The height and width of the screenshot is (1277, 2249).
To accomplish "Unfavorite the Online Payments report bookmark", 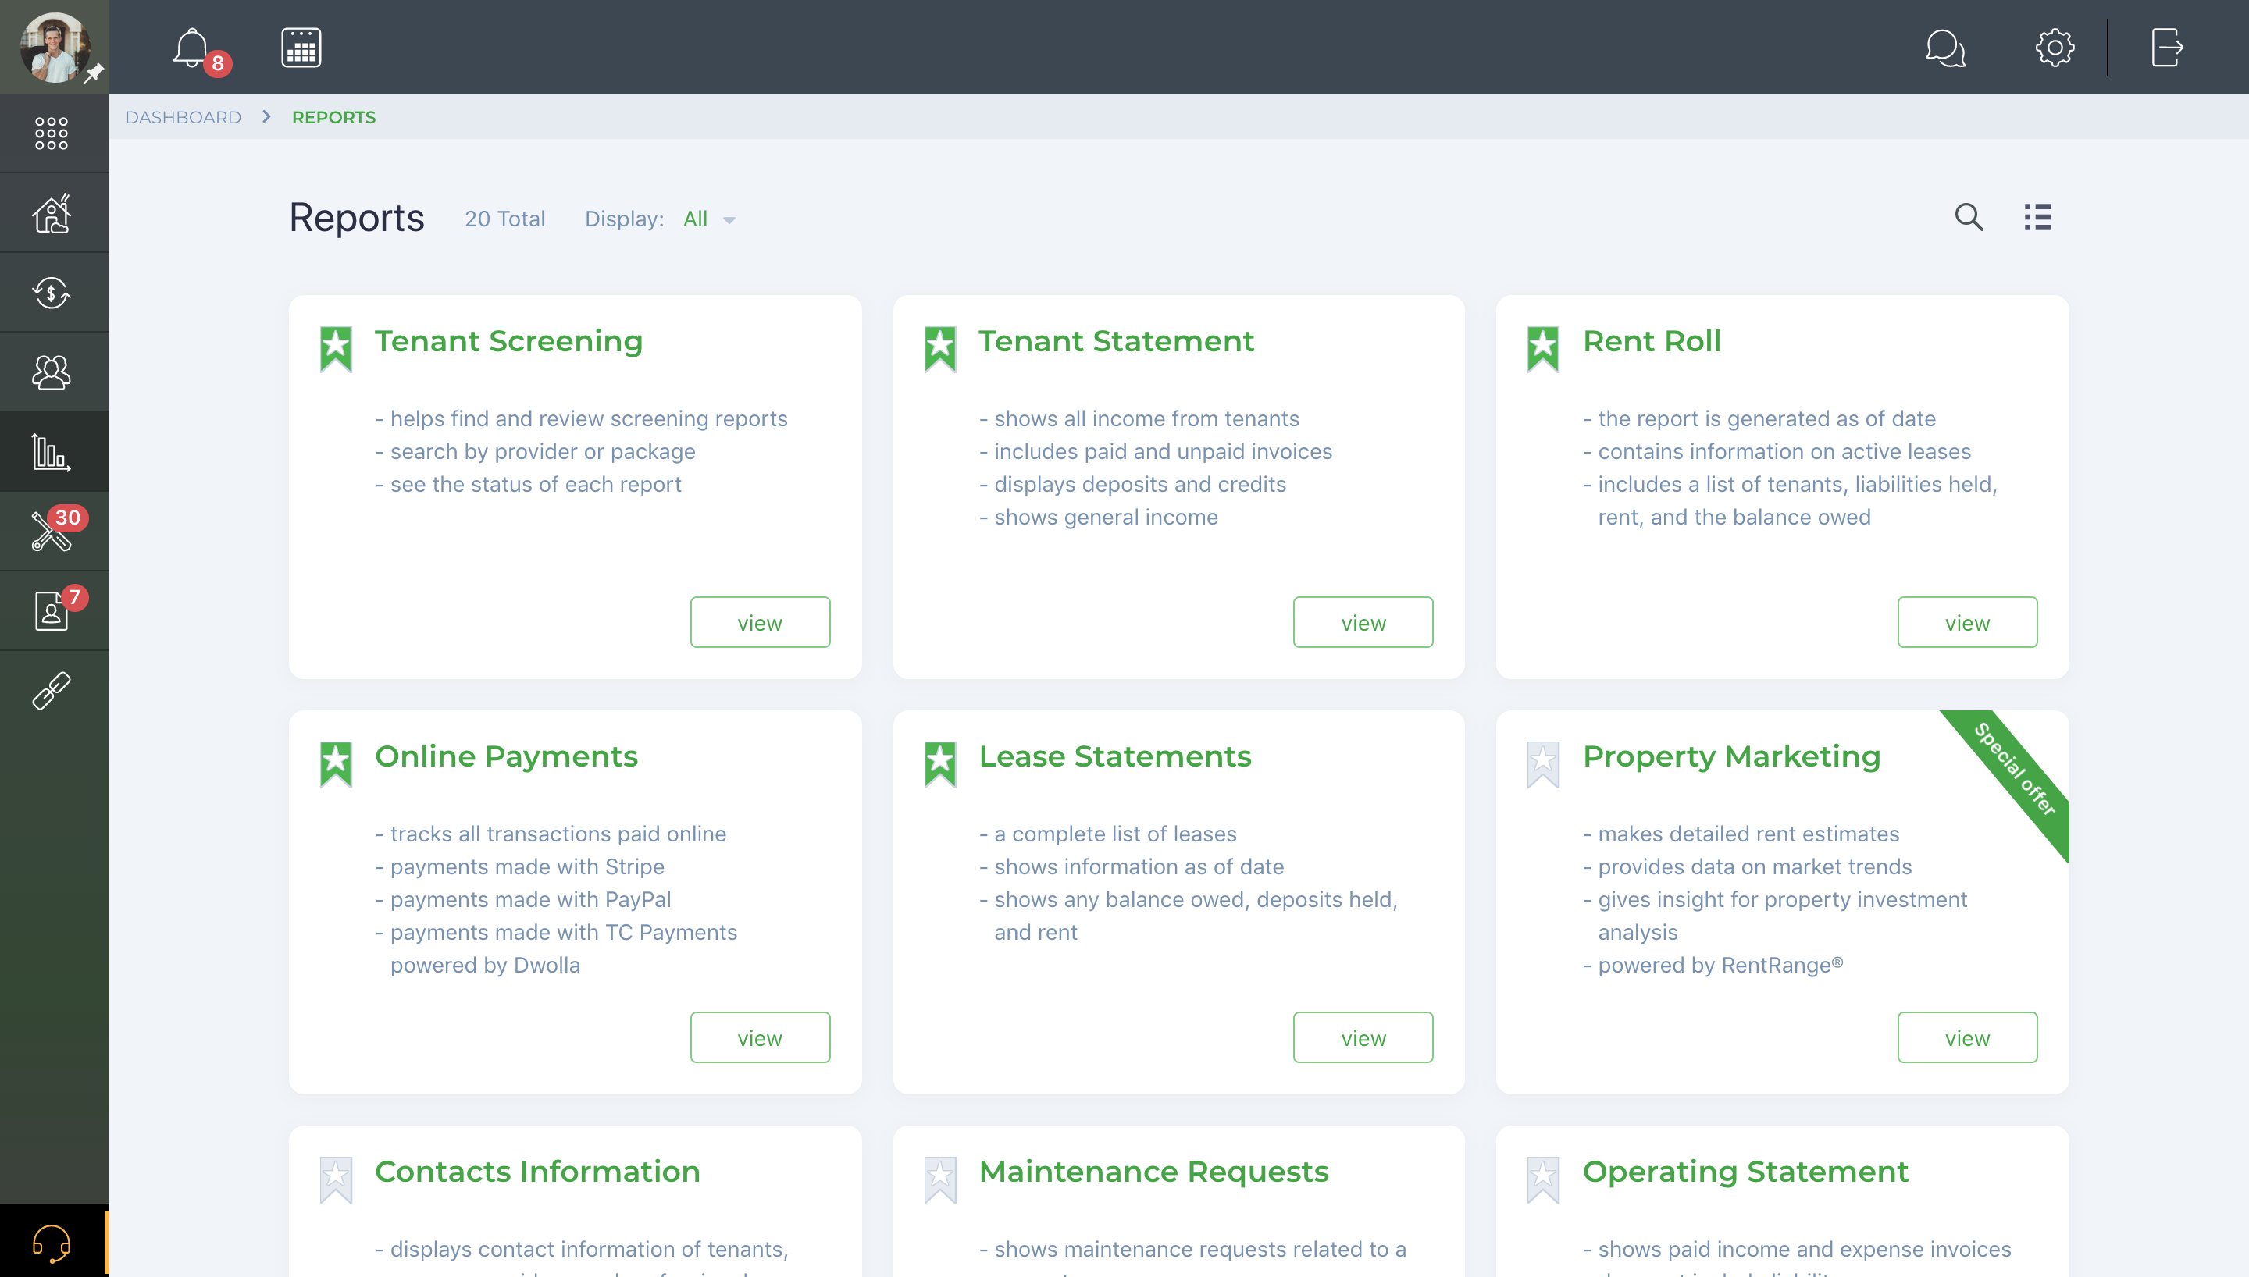I will pyautogui.click(x=336, y=765).
